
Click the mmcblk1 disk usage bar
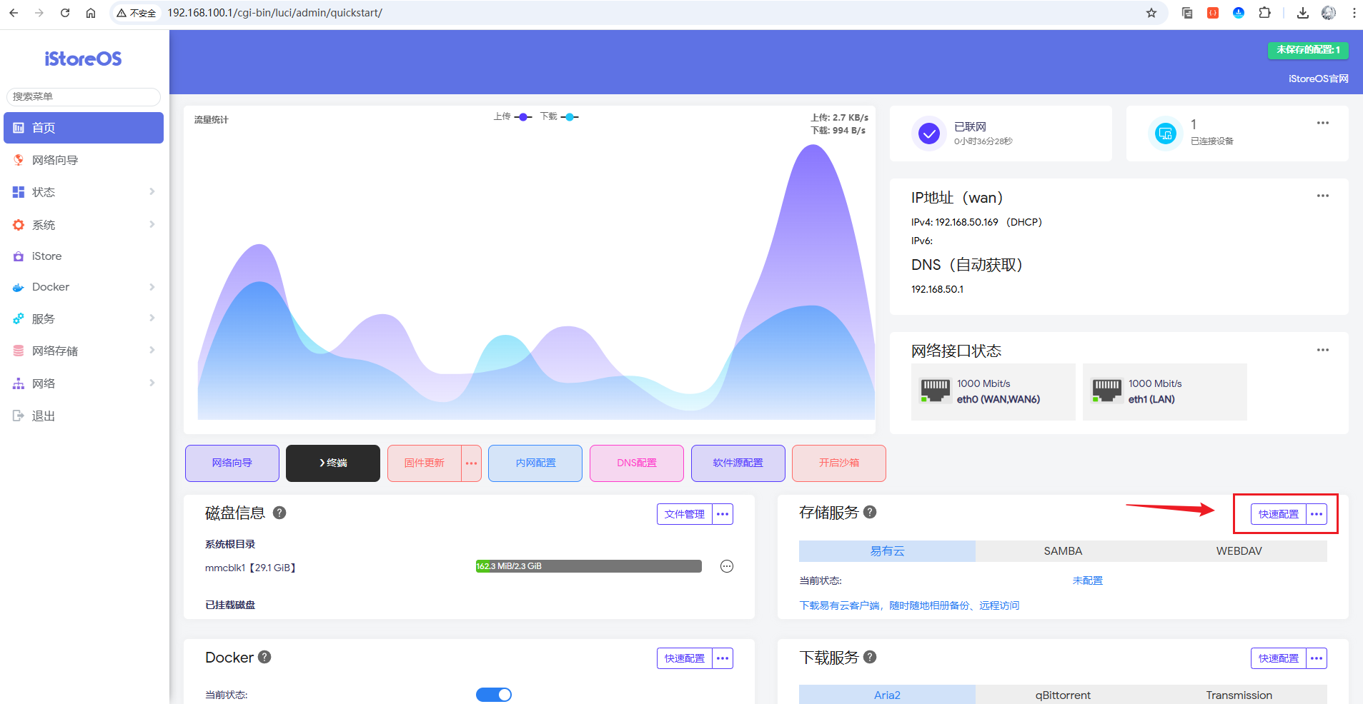[589, 566]
